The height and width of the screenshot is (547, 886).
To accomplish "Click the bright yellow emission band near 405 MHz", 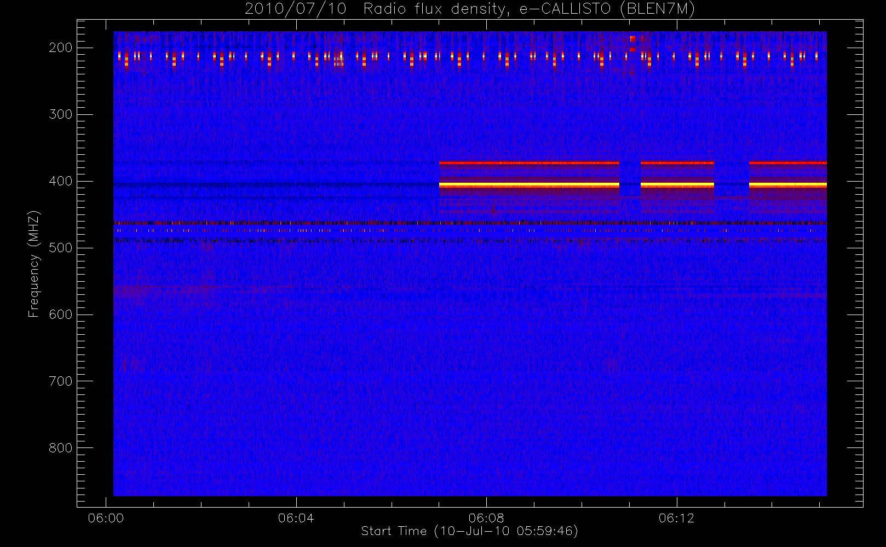I will tap(632, 185).
